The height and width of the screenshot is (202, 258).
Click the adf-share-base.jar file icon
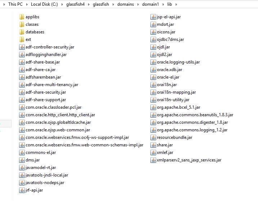click(22, 62)
